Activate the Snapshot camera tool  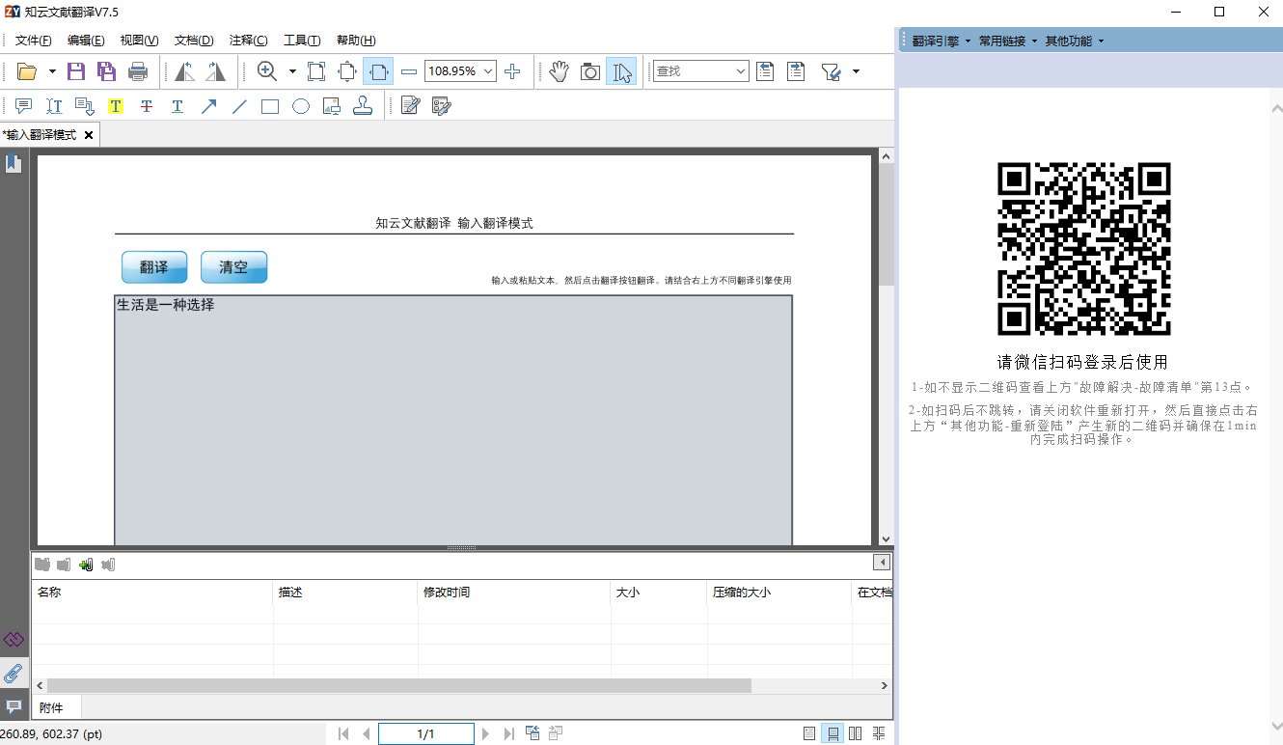tap(590, 71)
